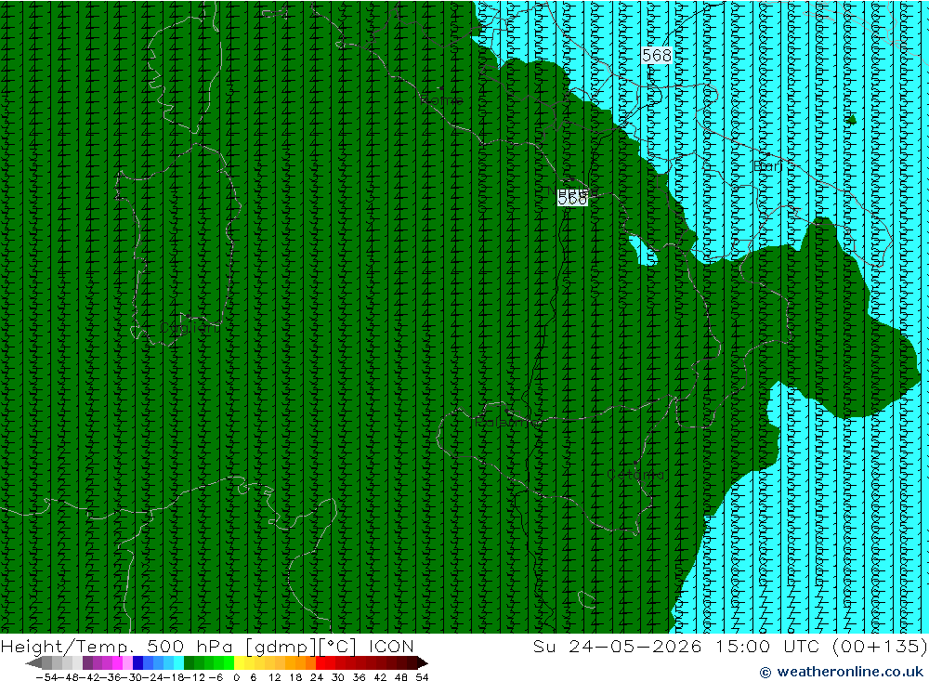Select the cyan color swatch in legend

pyautogui.click(x=178, y=662)
